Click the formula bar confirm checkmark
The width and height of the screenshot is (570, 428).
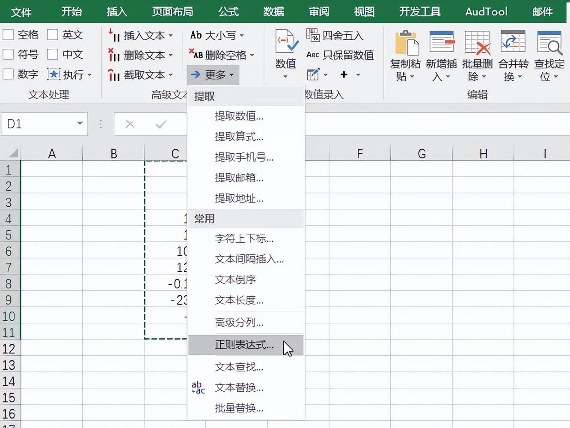(x=161, y=125)
